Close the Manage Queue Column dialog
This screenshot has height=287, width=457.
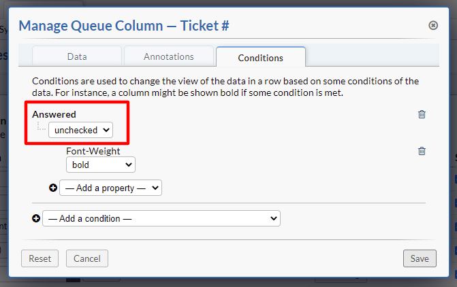(x=433, y=25)
